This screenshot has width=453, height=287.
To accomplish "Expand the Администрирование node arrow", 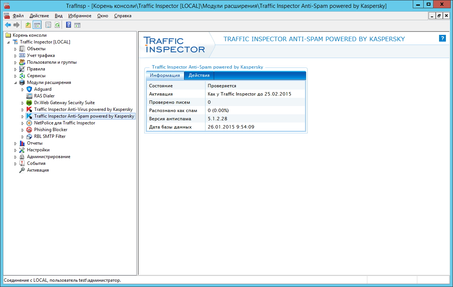I will (16, 157).
